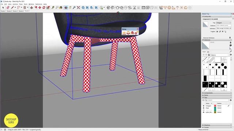Click the Add Tag button

point(203,100)
